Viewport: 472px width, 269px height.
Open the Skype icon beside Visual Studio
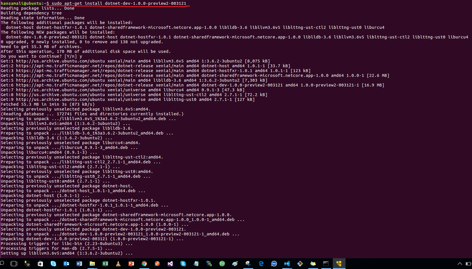coord(183,264)
